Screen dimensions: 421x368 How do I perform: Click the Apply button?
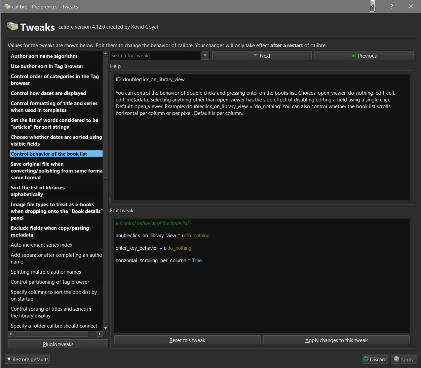point(404,359)
